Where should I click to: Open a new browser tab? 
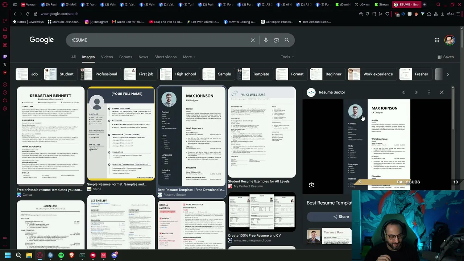click(x=424, y=5)
